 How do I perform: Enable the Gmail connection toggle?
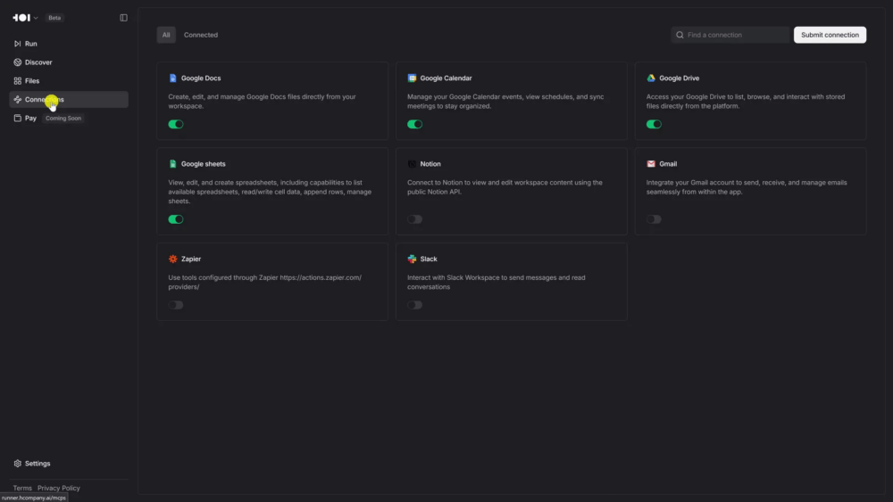coord(654,219)
